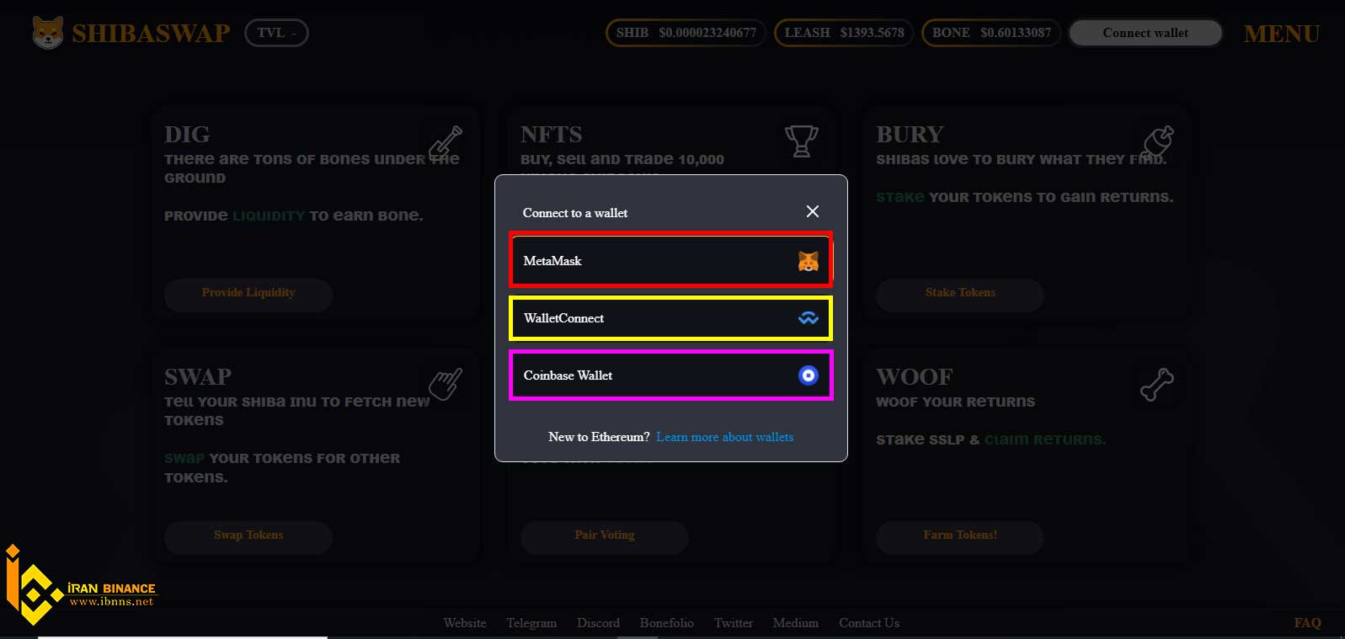Click the WOOF card heading
Viewport: 1345px width, 639px height.
[915, 377]
